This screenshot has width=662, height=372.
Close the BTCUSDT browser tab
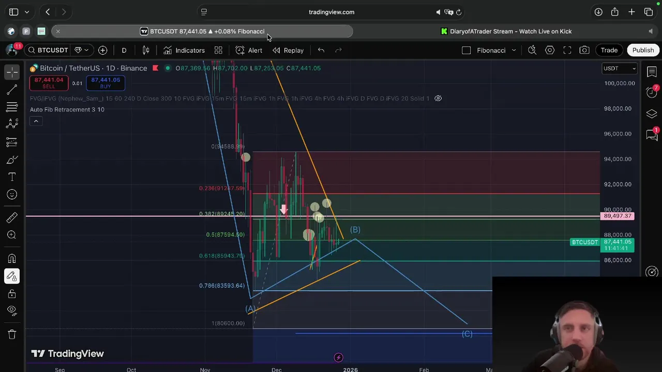tap(58, 32)
